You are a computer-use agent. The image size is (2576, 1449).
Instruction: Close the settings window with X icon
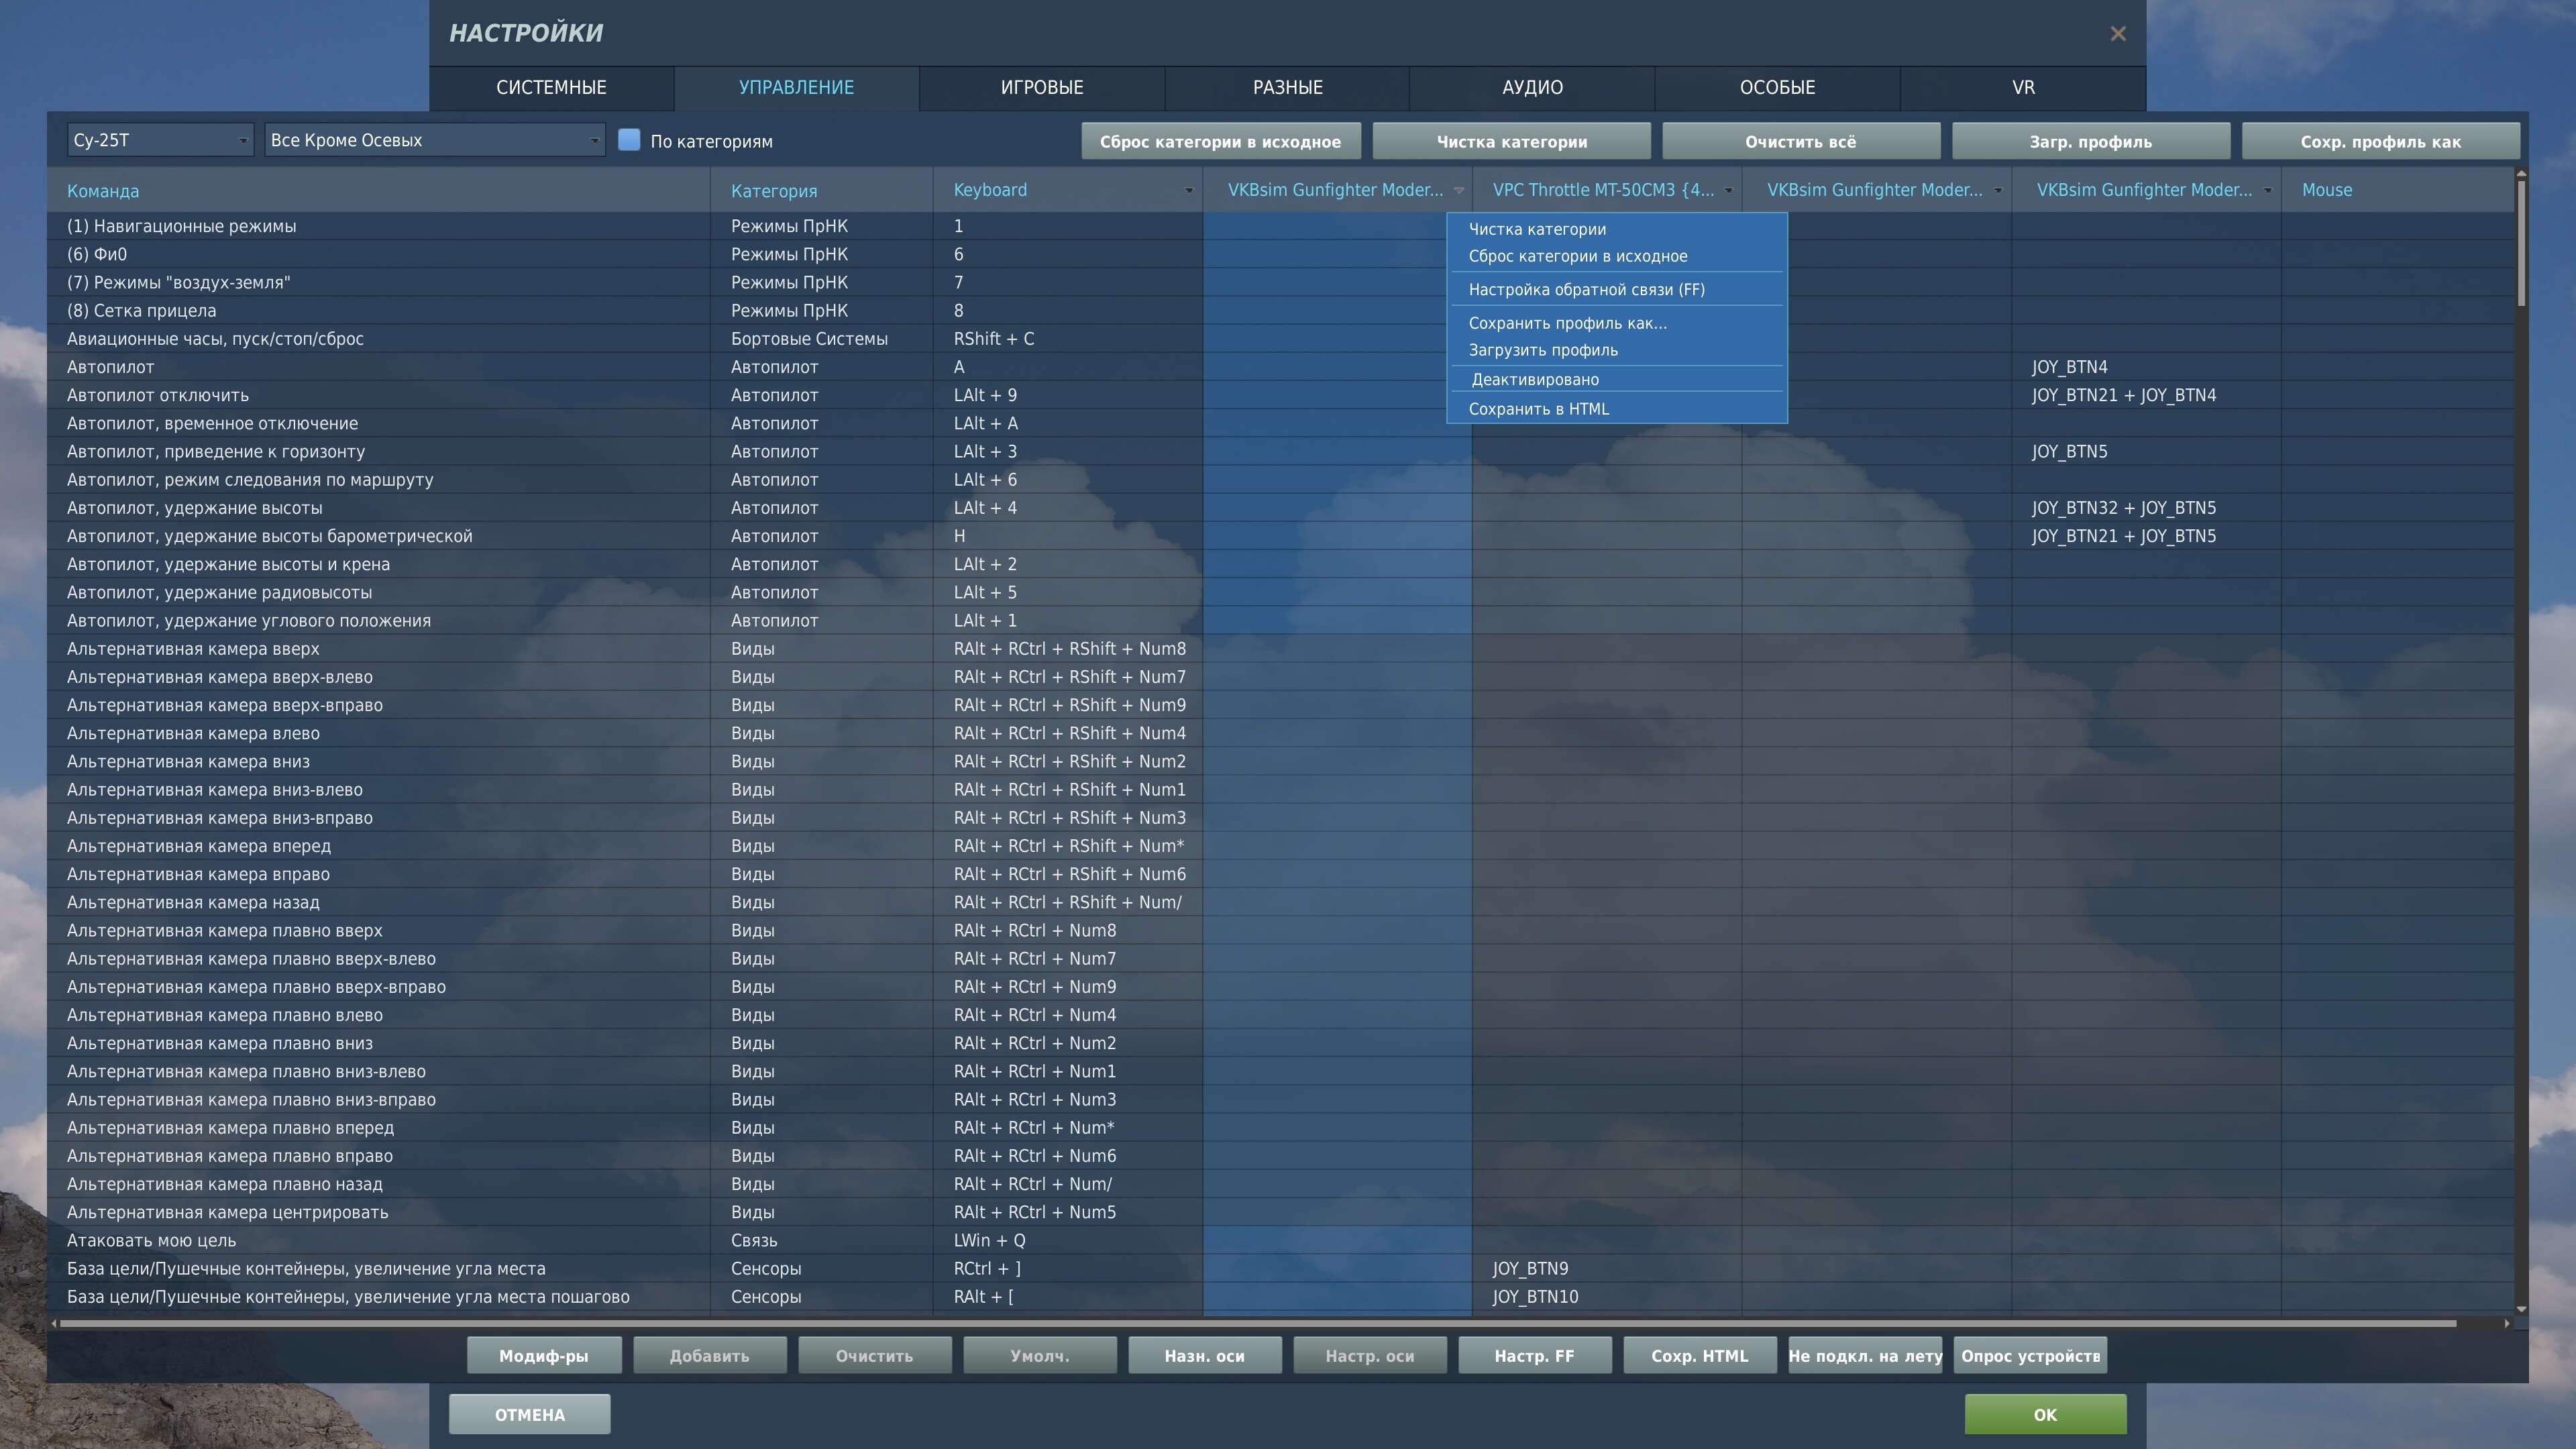tap(2117, 34)
